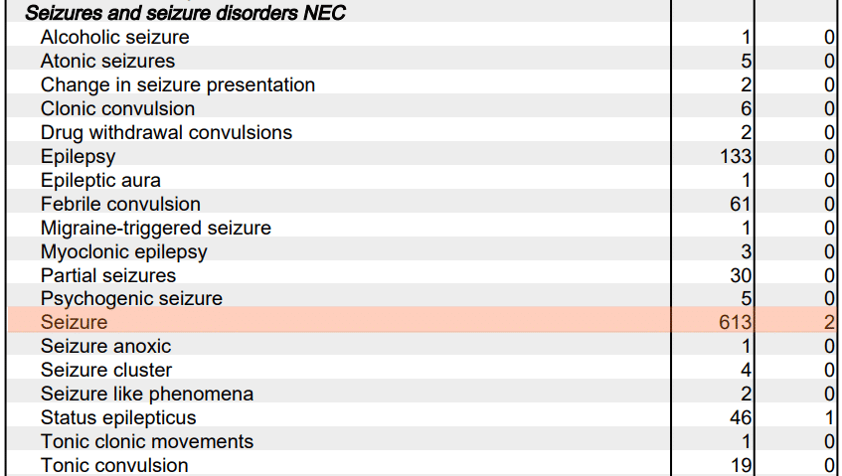
Task: Click the highlighted 'Seizure' row label
Action: click(x=74, y=322)
